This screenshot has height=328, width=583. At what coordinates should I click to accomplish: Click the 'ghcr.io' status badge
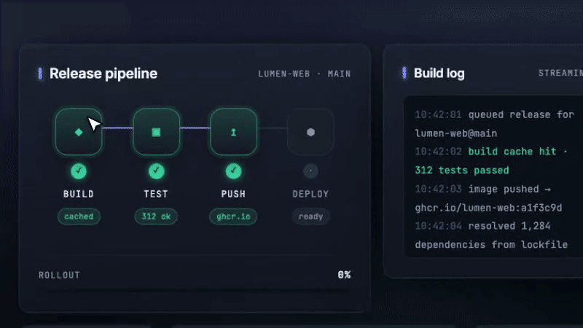pos(233,216)
